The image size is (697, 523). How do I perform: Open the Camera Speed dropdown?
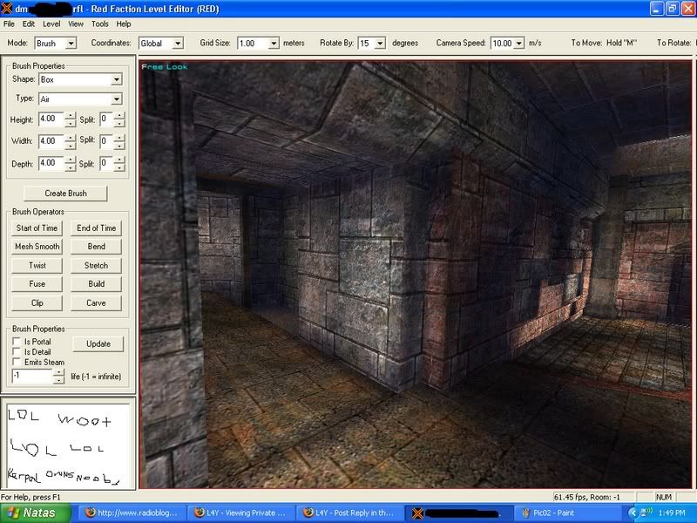point(519,44)
